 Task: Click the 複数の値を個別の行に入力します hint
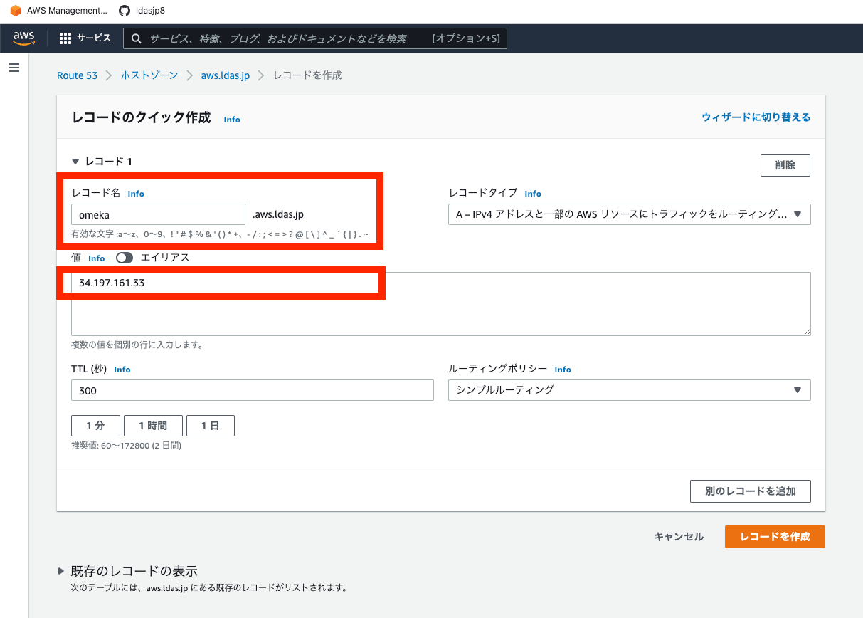tap(137, 345)
